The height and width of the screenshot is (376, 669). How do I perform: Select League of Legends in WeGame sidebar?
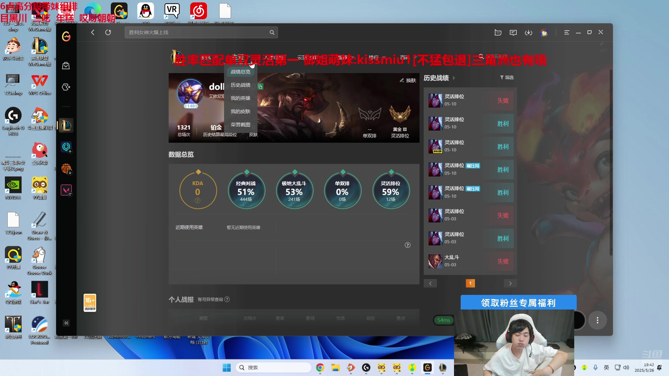point(66,125)
